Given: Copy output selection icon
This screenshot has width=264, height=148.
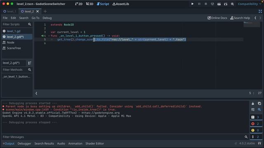Looking at the screenshot, I should (259, 103).
